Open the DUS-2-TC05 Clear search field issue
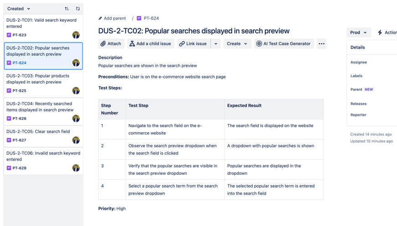 point(38,132)
